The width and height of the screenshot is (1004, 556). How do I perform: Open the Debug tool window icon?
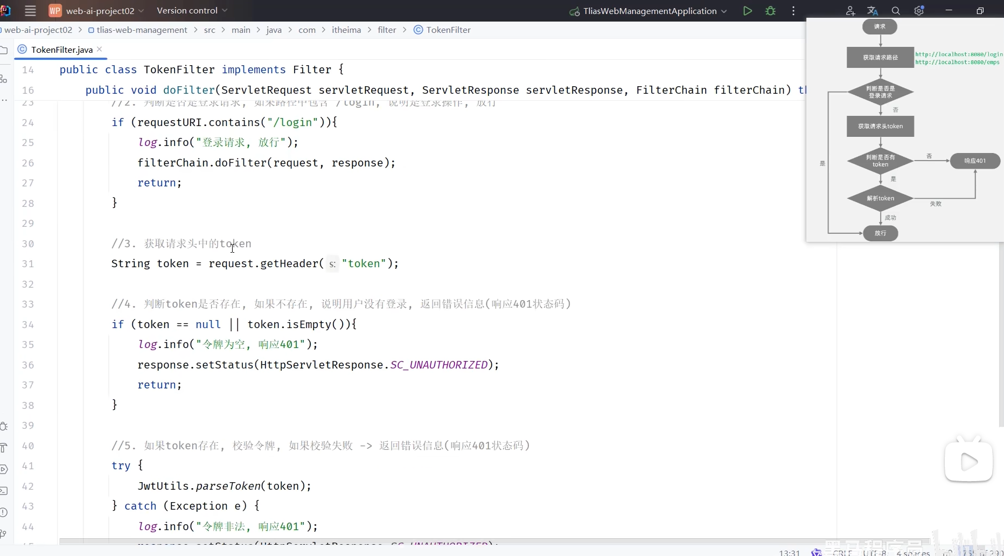point(4,426)
